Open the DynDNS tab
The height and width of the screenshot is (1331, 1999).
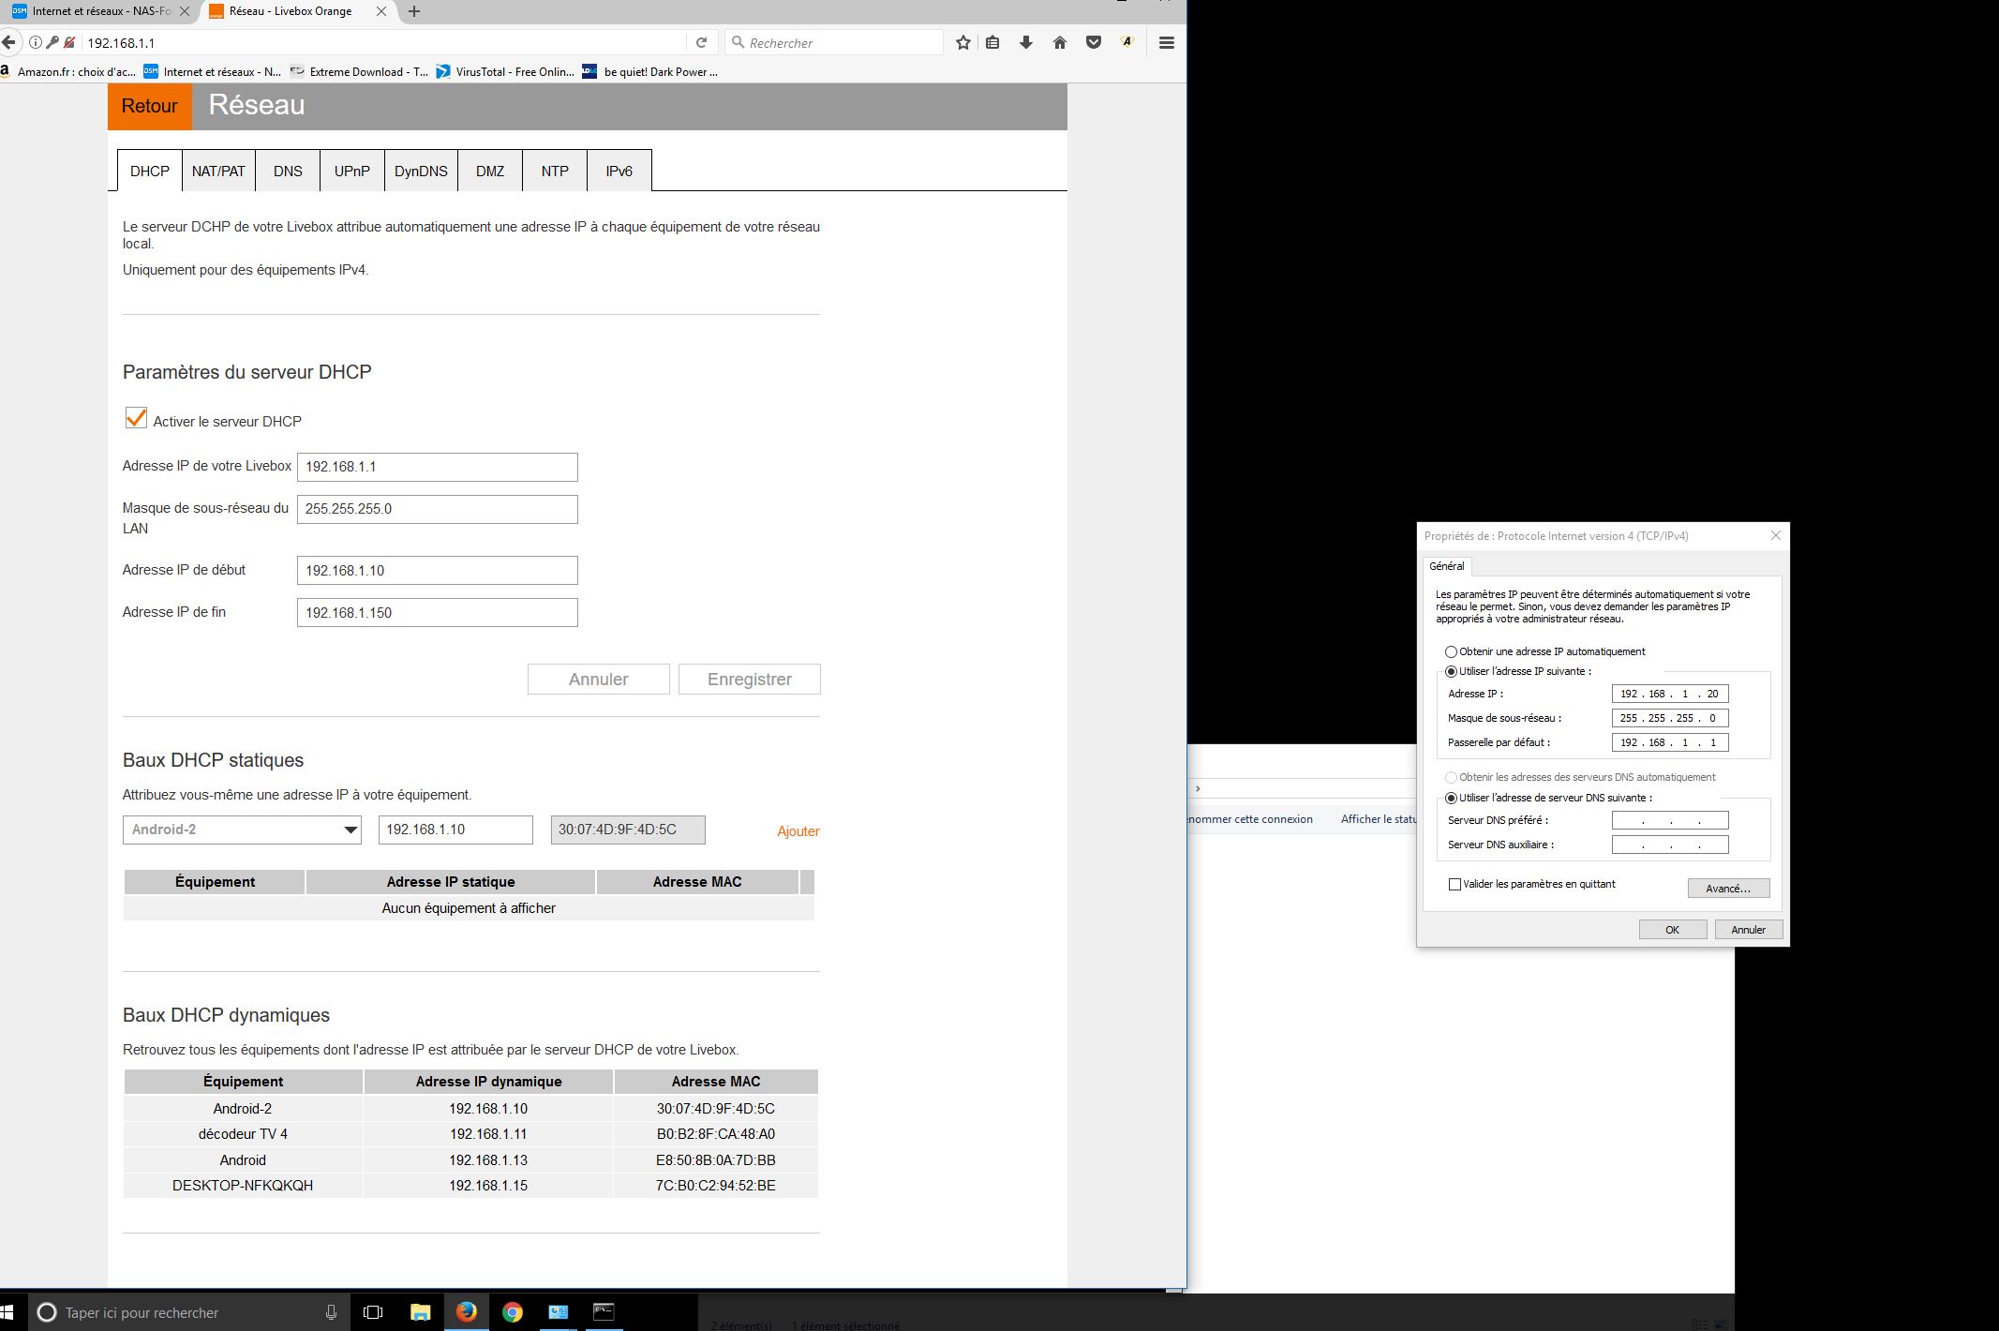click(421, 172)
